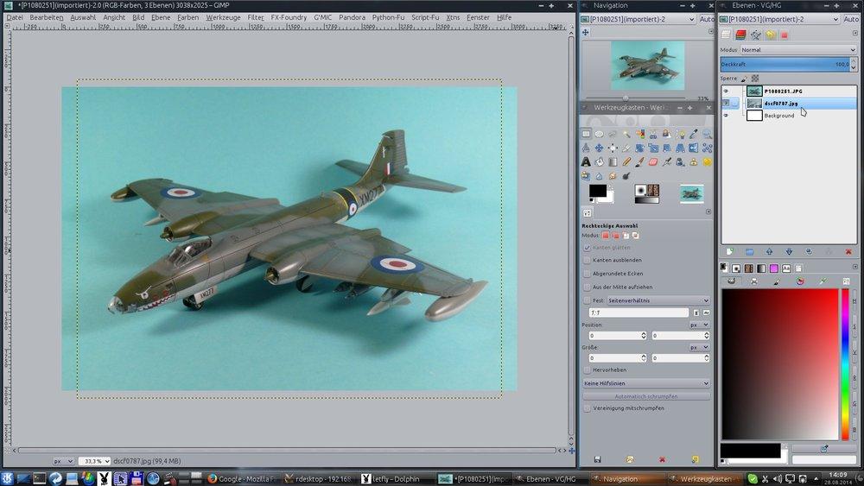Open the G'MIC menu
Viewport: 864px width, 486px height.
point(323,17)
